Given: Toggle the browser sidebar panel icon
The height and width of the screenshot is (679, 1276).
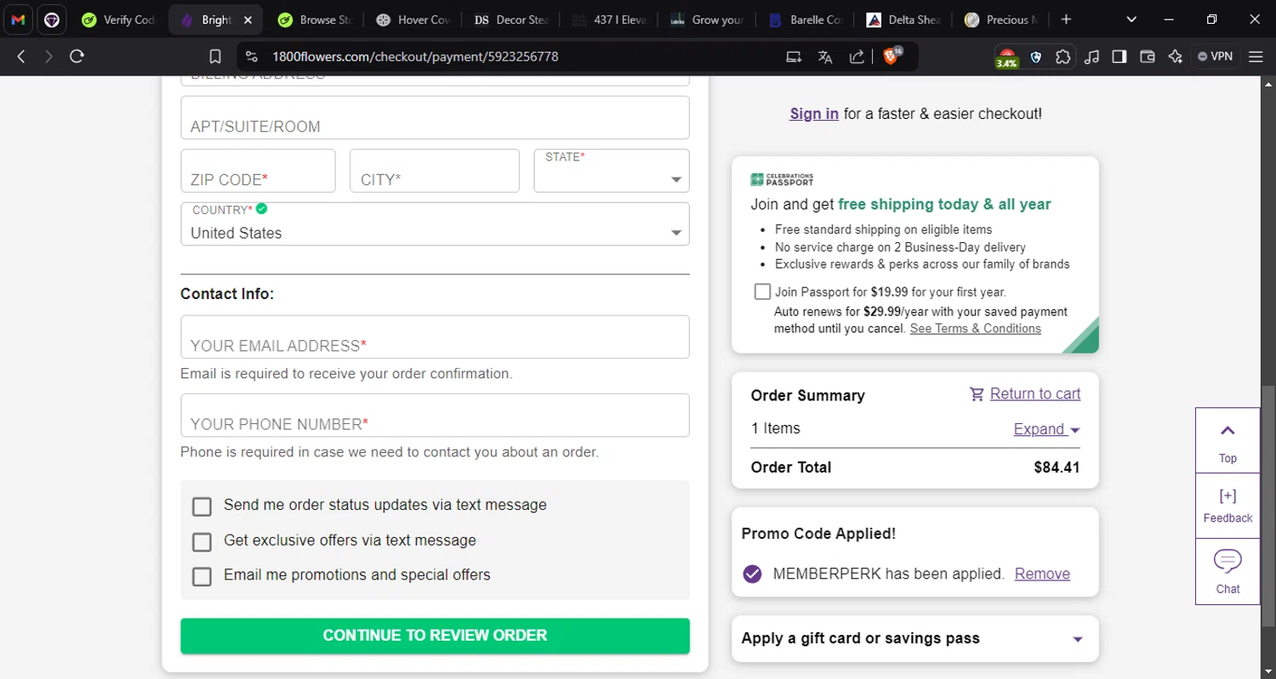Looking at the screenshot, I should 1119,56.
